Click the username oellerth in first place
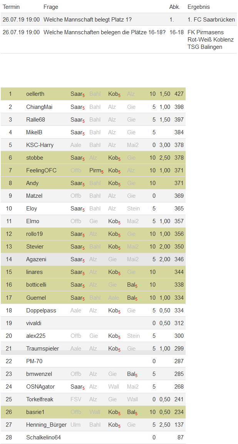The width and height of the screenshot is (238, 444). (35, 94)
